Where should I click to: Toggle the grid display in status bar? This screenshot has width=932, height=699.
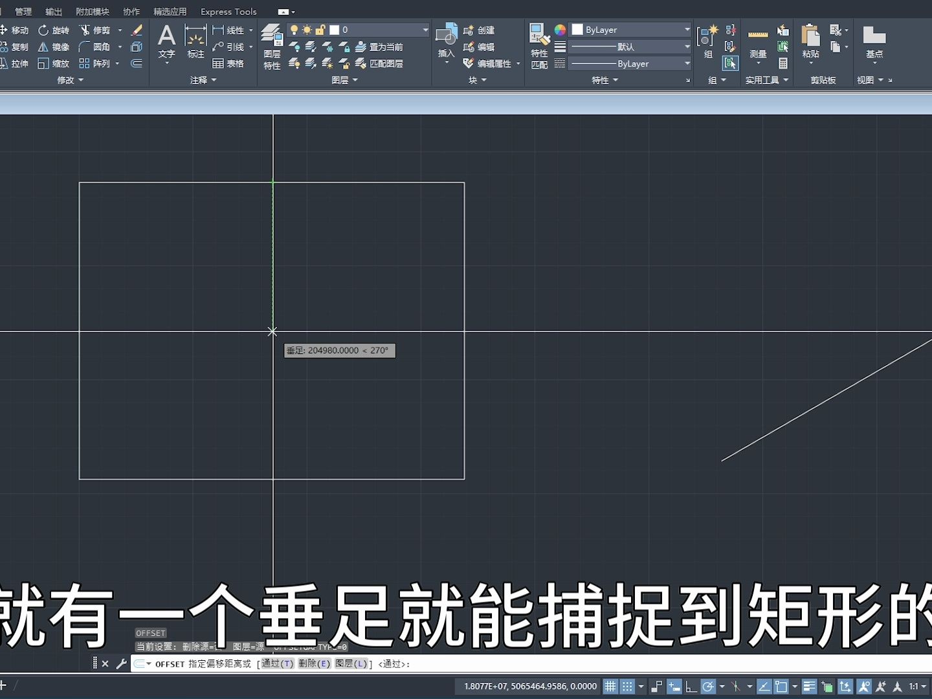coord(609,686)
